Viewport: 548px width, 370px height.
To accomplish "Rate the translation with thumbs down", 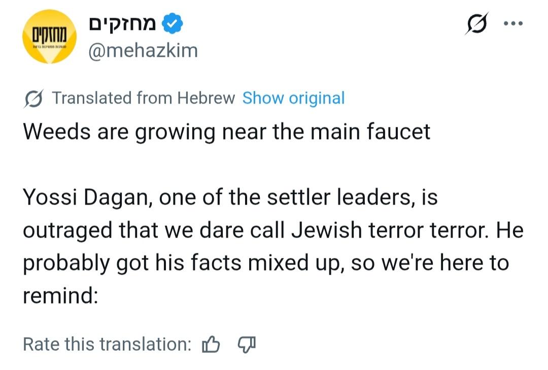I will tap(247, 345).
